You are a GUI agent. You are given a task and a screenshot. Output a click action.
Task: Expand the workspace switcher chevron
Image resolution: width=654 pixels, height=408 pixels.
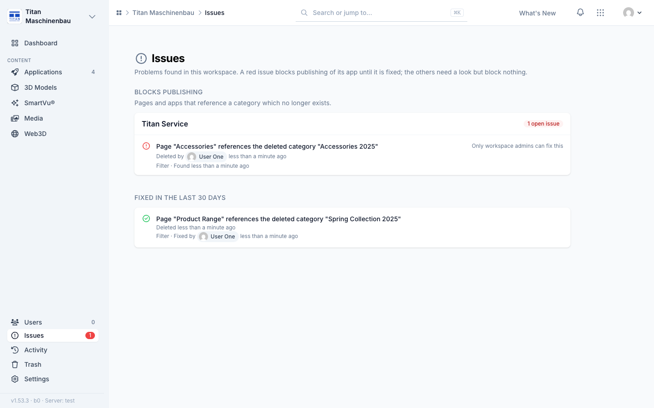92,17
